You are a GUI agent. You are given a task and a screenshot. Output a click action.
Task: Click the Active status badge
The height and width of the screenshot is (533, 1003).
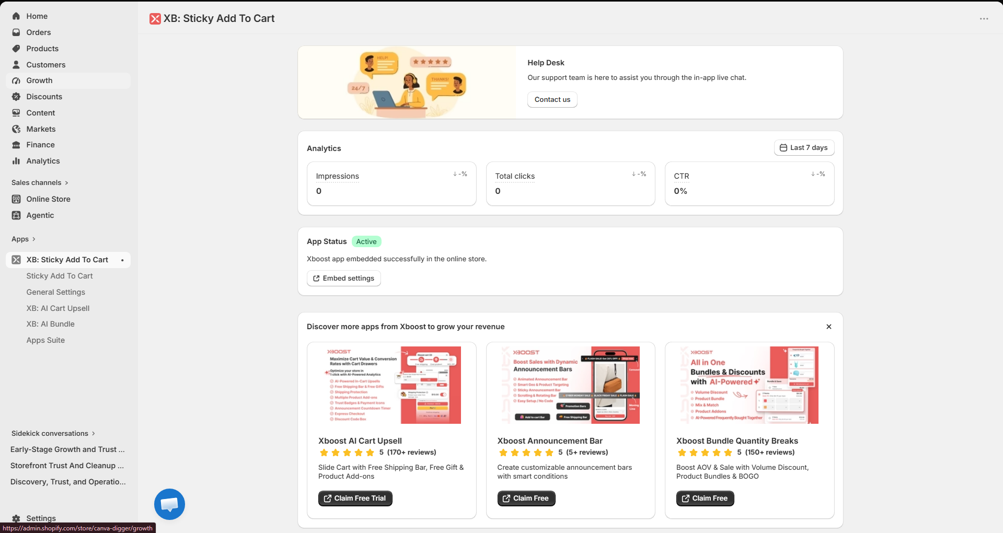point(366,241)
